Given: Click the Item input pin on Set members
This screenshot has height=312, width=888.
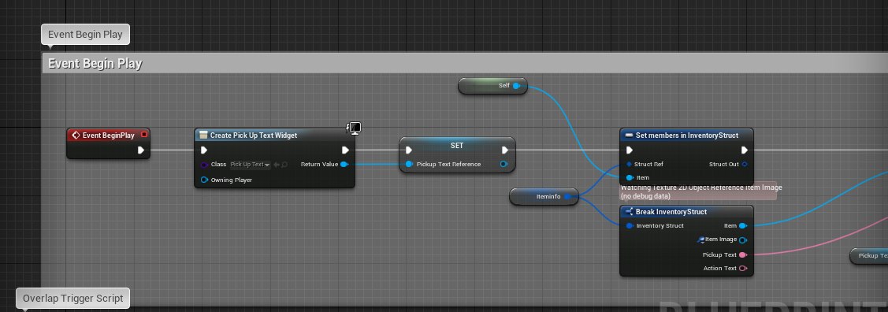Looking at the screenshot, I should (x=630, y=178).
